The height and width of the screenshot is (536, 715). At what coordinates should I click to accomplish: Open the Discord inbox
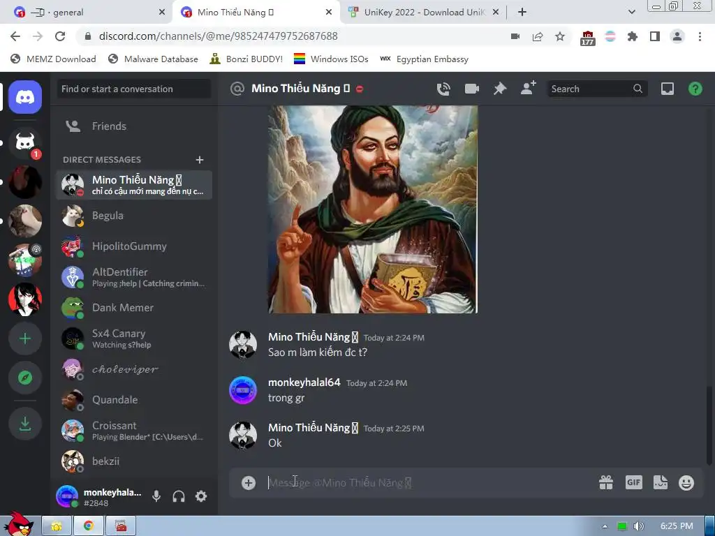tap(667, 89)
